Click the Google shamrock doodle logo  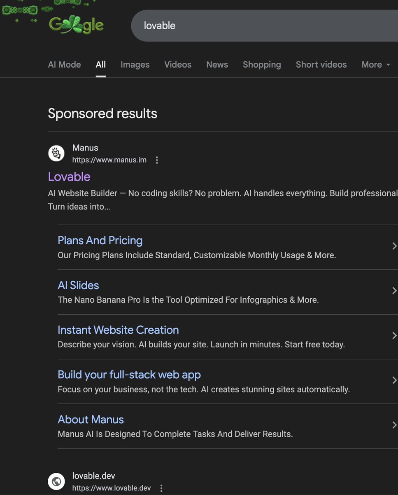[x=76, y=26]
